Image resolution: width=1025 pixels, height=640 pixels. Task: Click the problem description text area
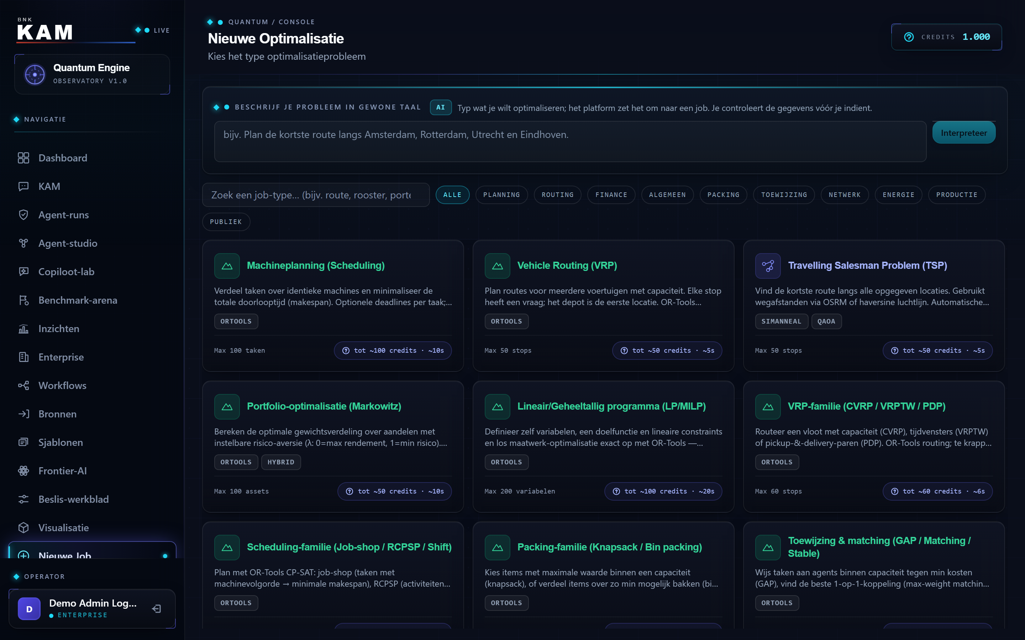(x=570, y=142)
